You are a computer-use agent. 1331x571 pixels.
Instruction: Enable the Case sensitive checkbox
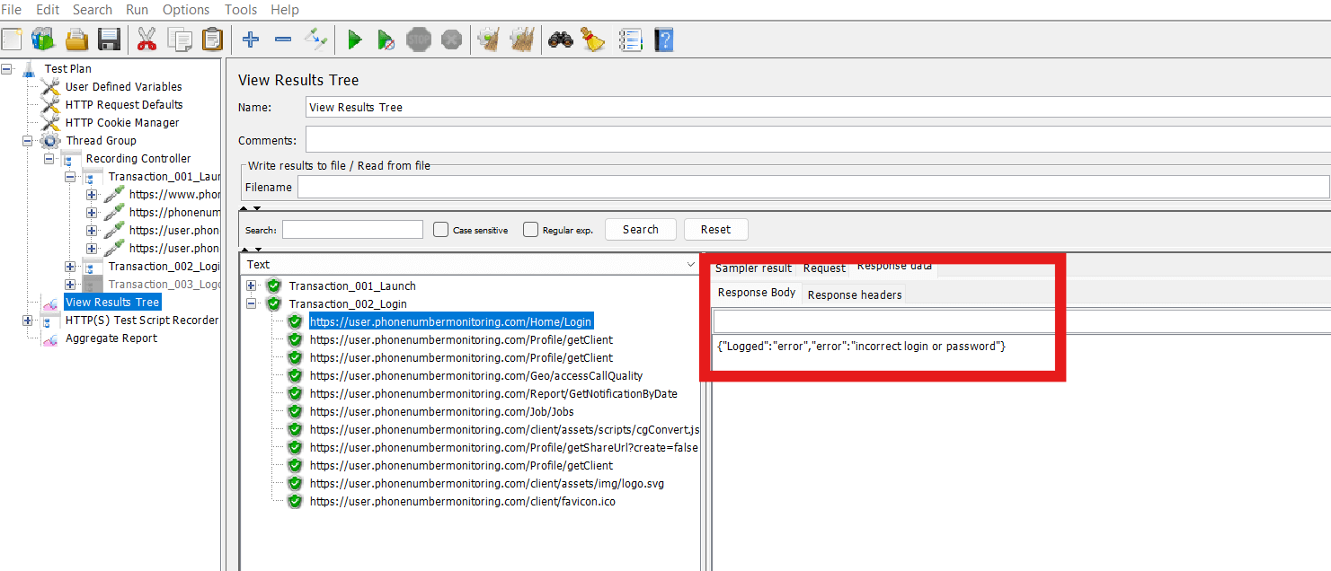click(x=440, y=230)
